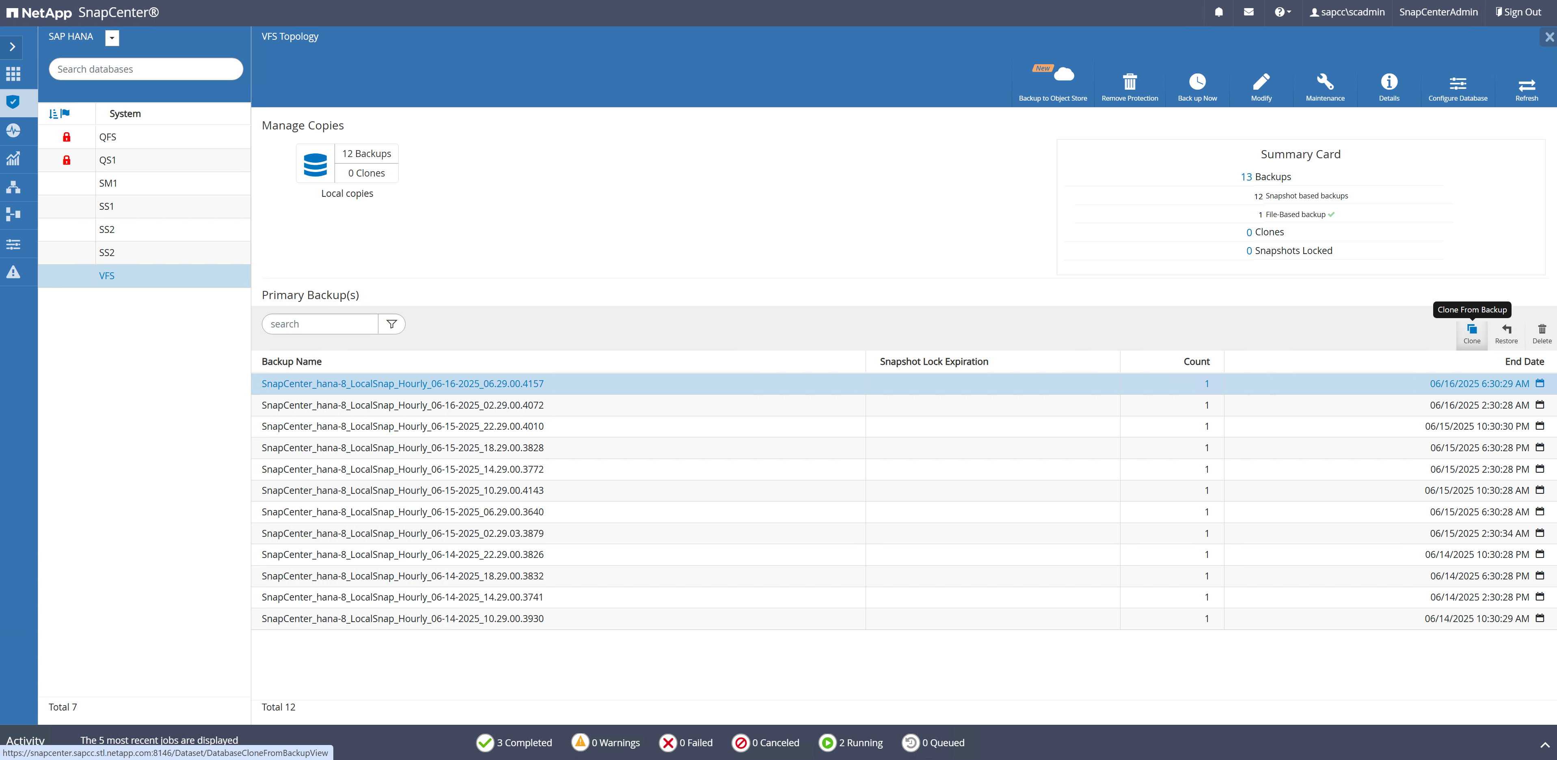The width and height of the screenshot is (1557, 760).
Task: Expand the Activity panel with the up chevron
Action: 1544,744
